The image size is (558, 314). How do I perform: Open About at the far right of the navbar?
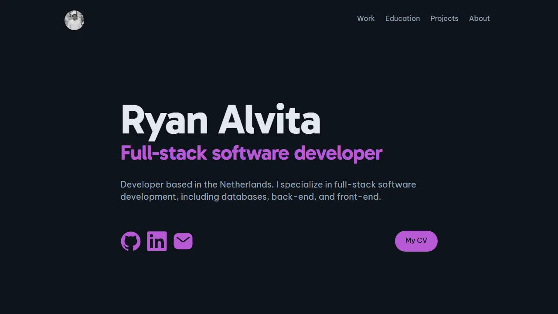point(479,18)
